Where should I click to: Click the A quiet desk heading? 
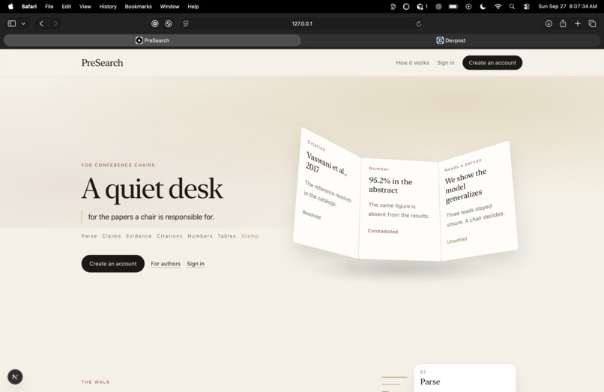click(152, 189)
